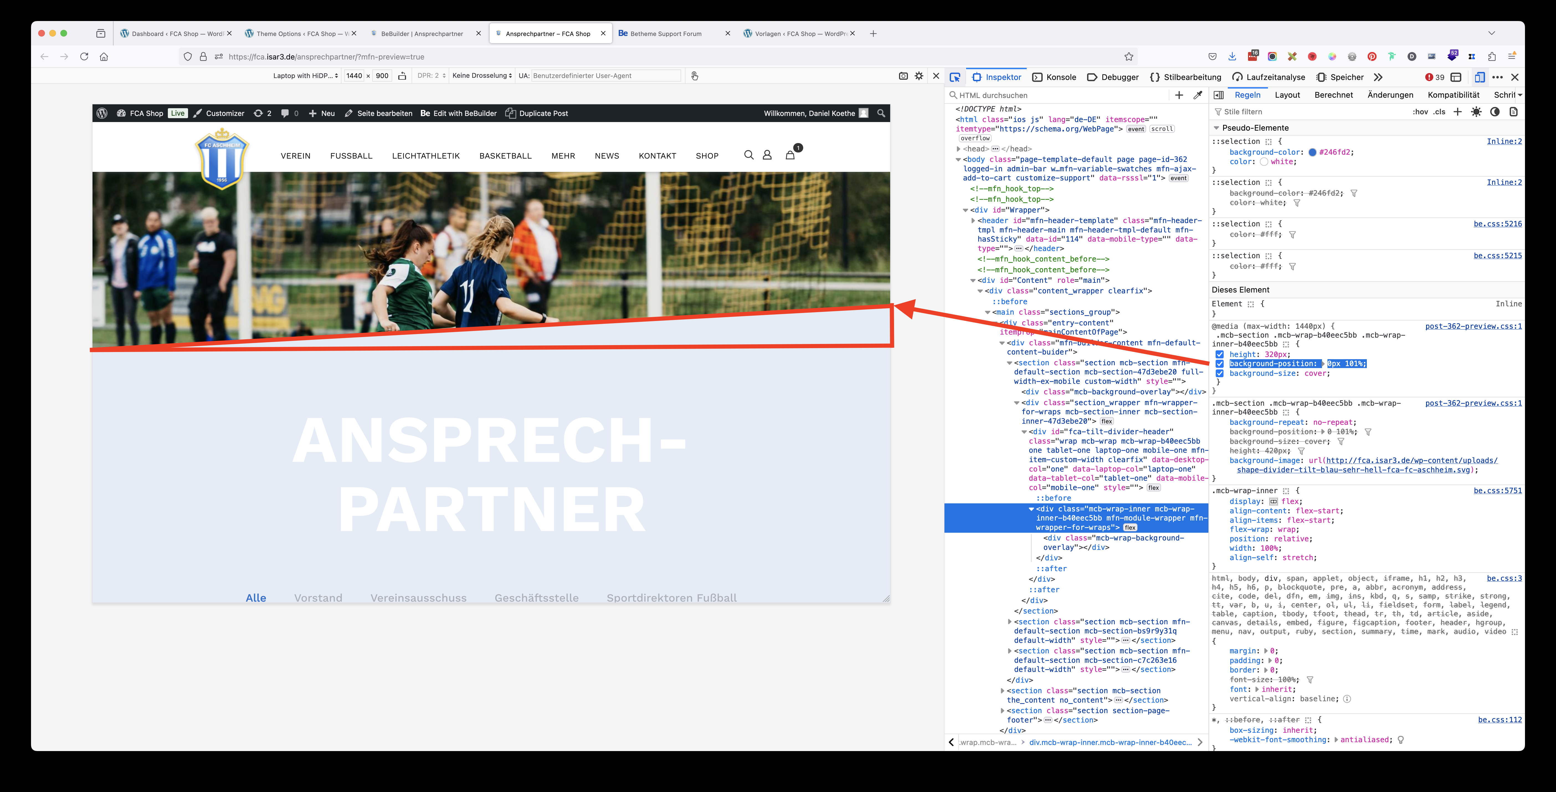1556x792 pixels.
Task: Switch to the Konsole tab
Action: (x=1054, y=77)
